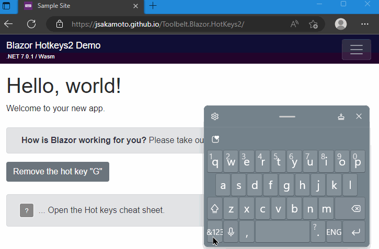Tap the u key
Image resolution: width=379 pixels, height=249 pixels.
tap(311, 161)
